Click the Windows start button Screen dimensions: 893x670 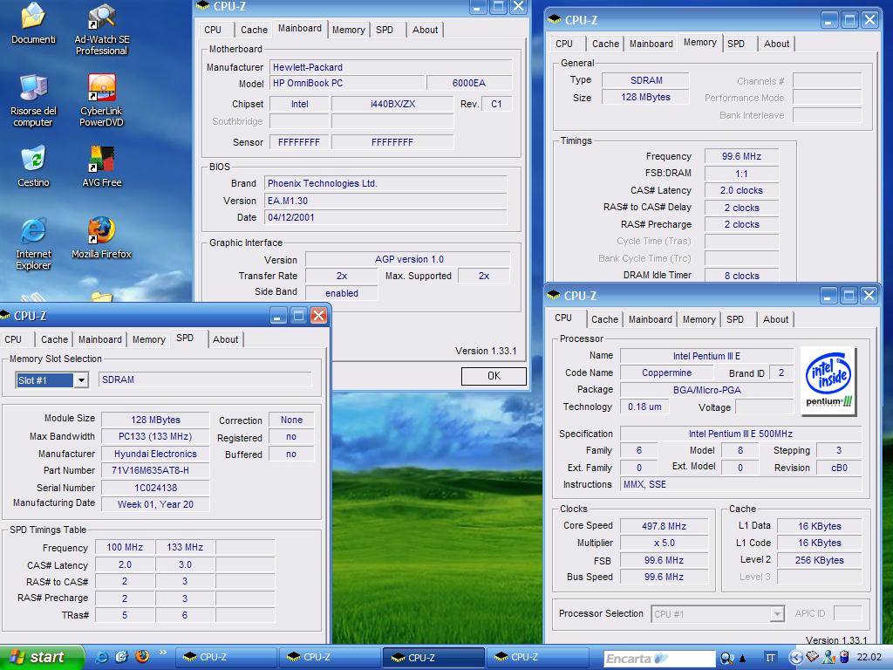(x=42, y=657)
